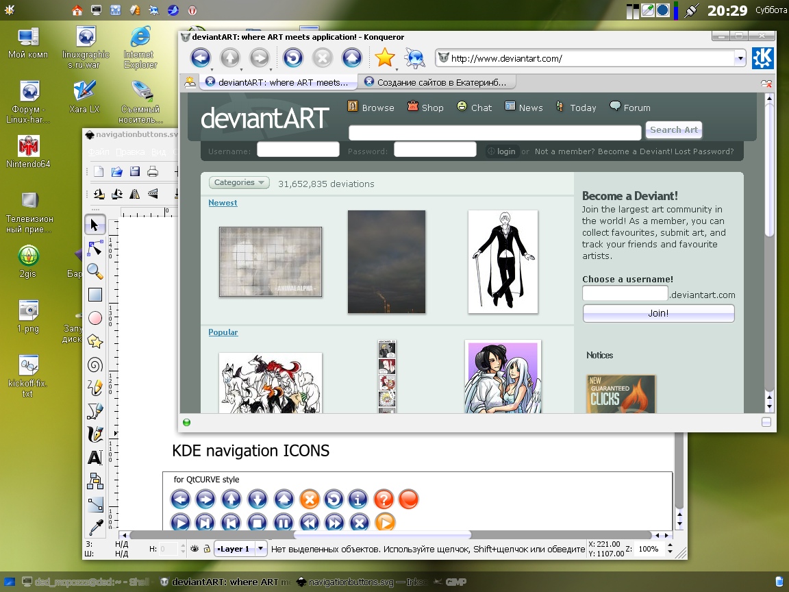The height and width of the screenshot is (592, 789).
Task: Toggle the checkbox in Konqueror's status bar
Action: click(766, 422)
